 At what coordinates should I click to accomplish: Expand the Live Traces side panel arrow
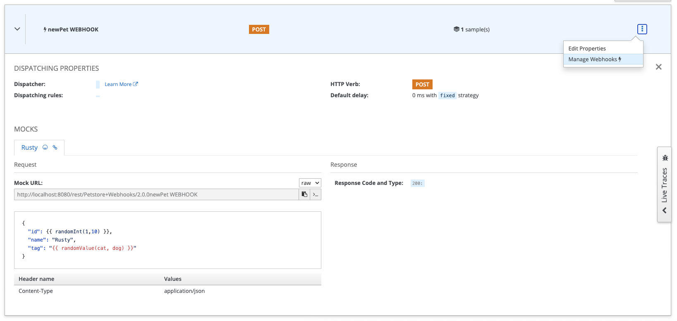665,211
